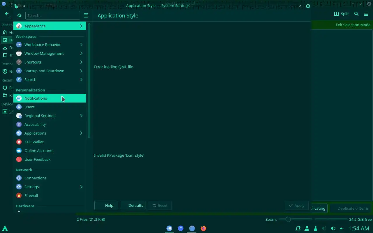Viewport: 373px width, 233px height.
Task: Click '2 Files (21.3 KiB)' status text
Action: (91, 219)
